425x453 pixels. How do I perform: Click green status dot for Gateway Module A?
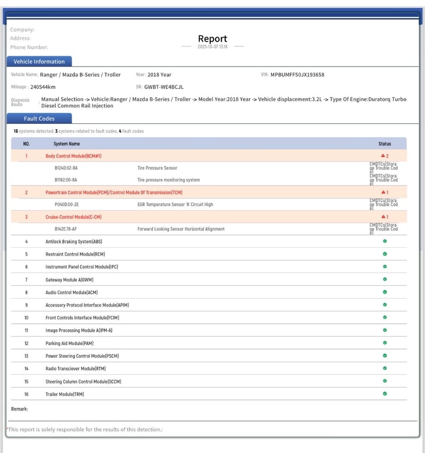click(385, 279)
